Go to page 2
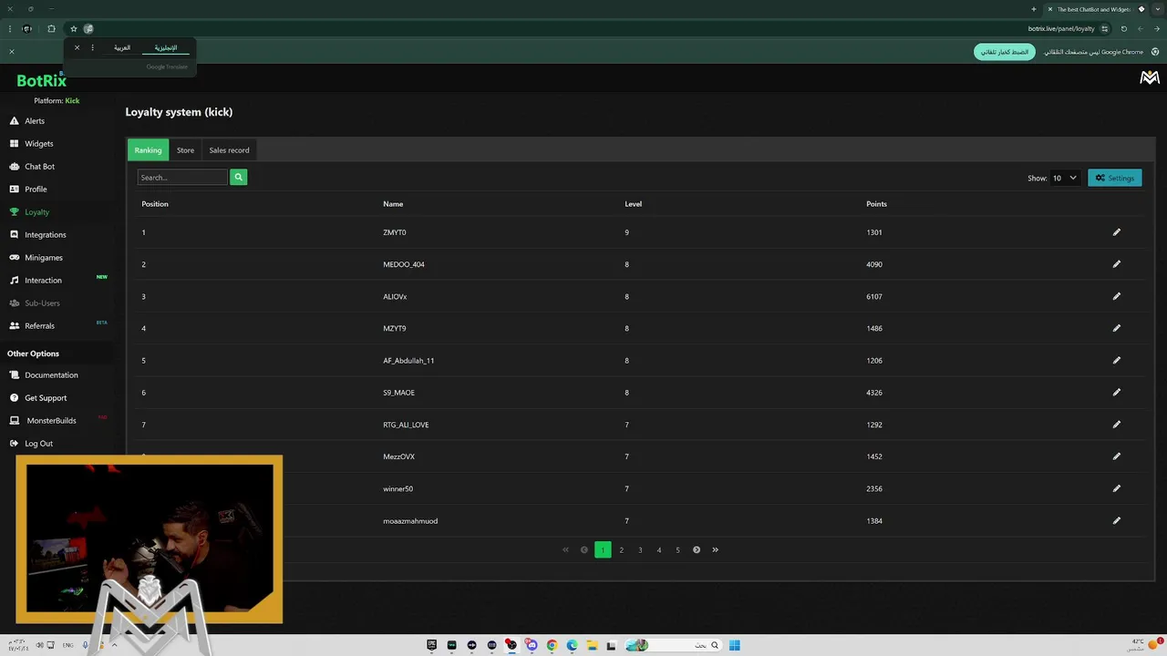 point(622,549)
